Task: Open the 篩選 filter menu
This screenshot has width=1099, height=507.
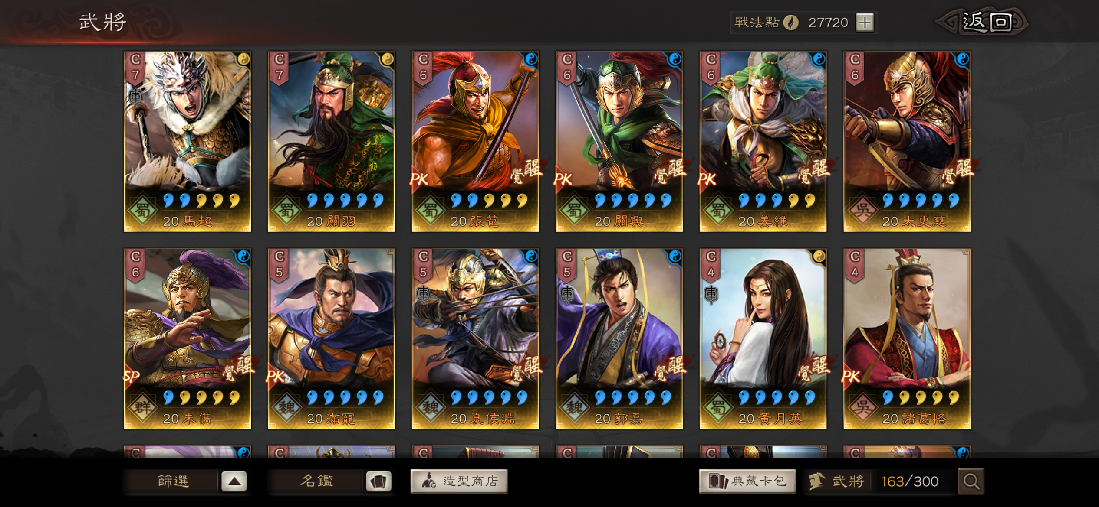Action: pos(173,481)
